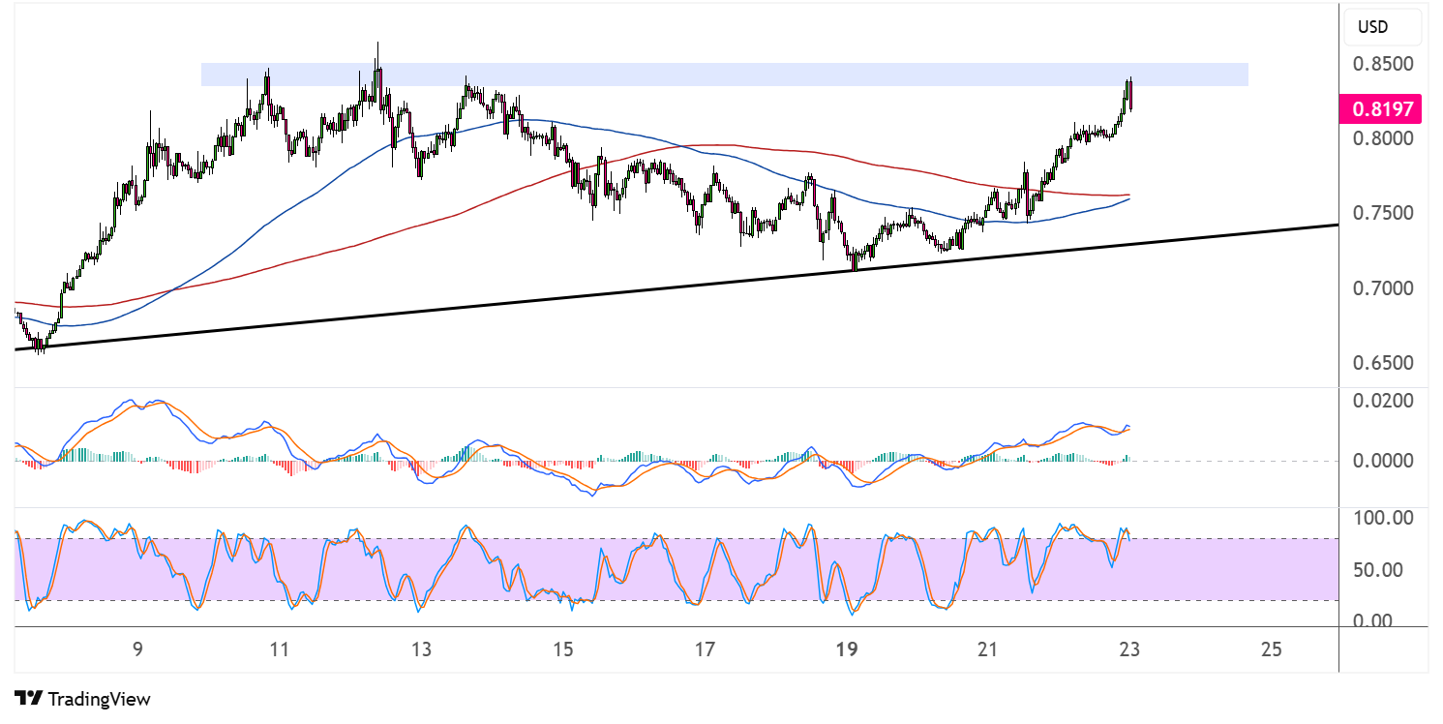
Task: Select the blue resistance zone rectangle
Action: click(724, 75)
